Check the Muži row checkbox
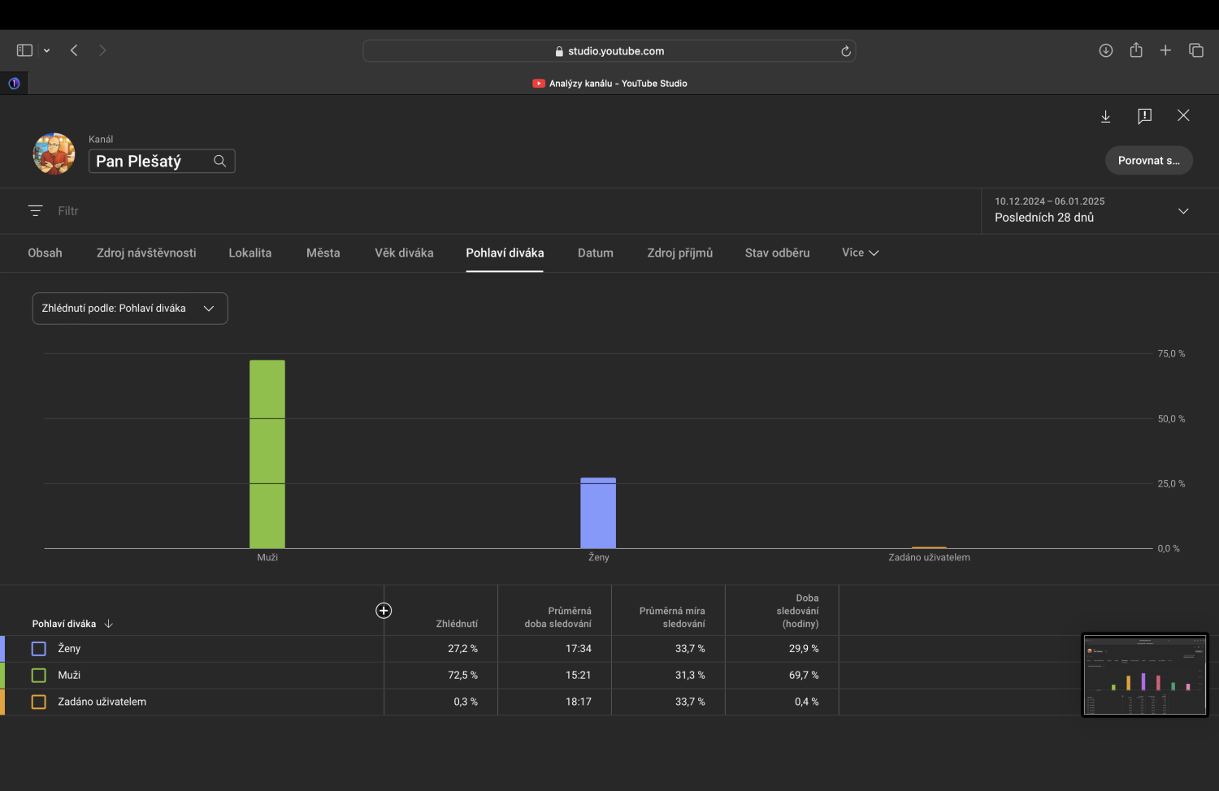This screenshot has width=1219, height=791. pos(39,676)
